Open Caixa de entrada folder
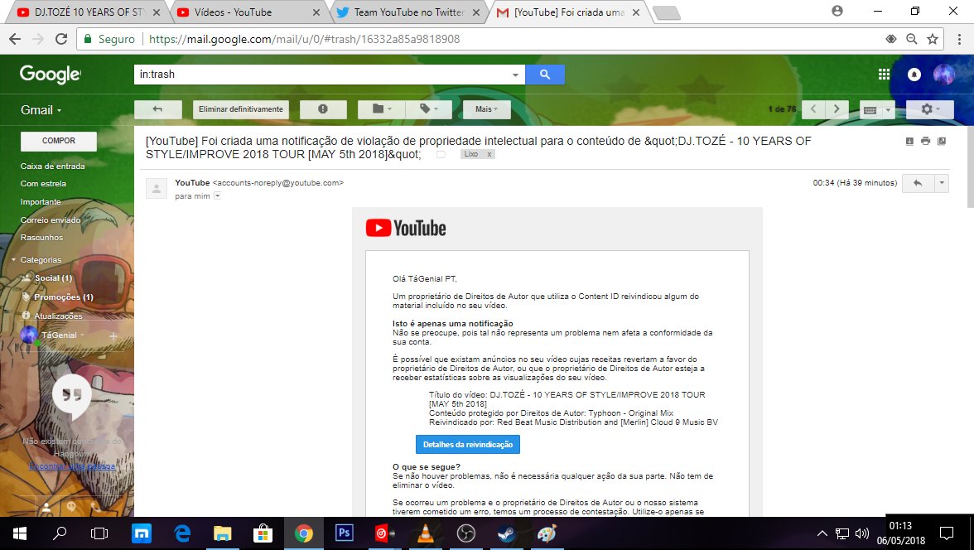Image resolution: width=974 pixels, height=550 pixels. (53, 166)
